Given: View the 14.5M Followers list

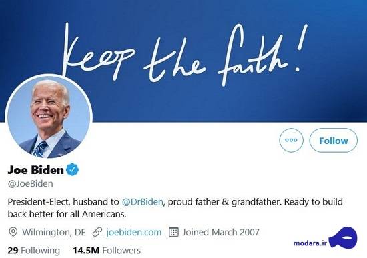Looking at the screenshot, I should (107, 251).
